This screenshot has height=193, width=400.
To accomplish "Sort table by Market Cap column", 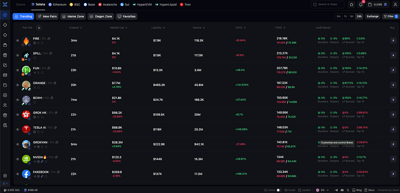I will tap(119, 27).
